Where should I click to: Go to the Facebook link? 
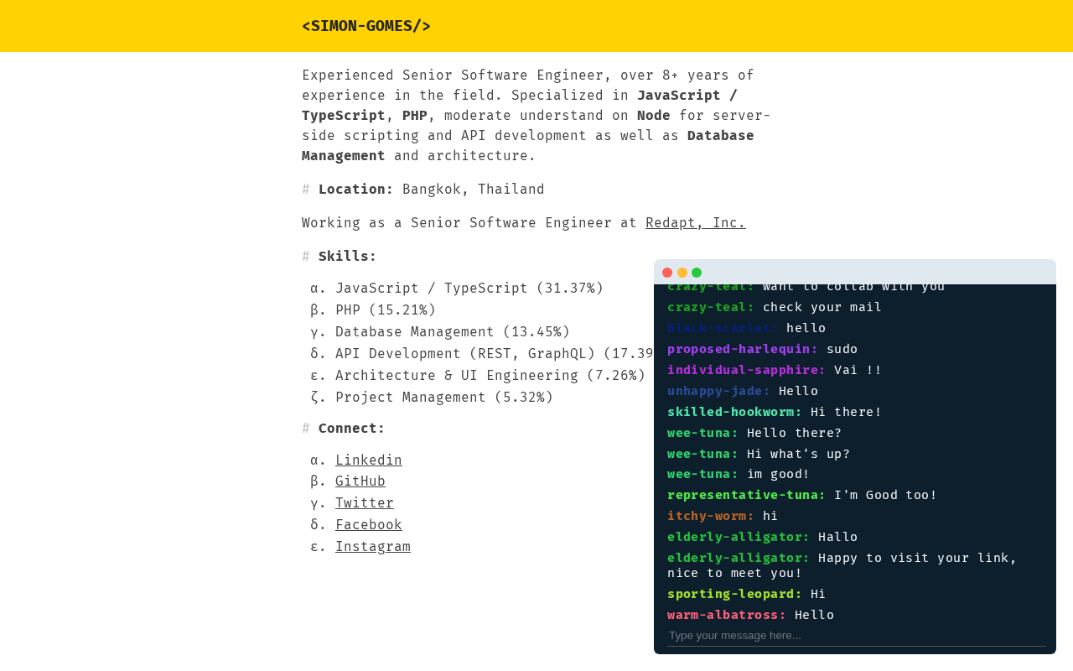coord(369,525)
